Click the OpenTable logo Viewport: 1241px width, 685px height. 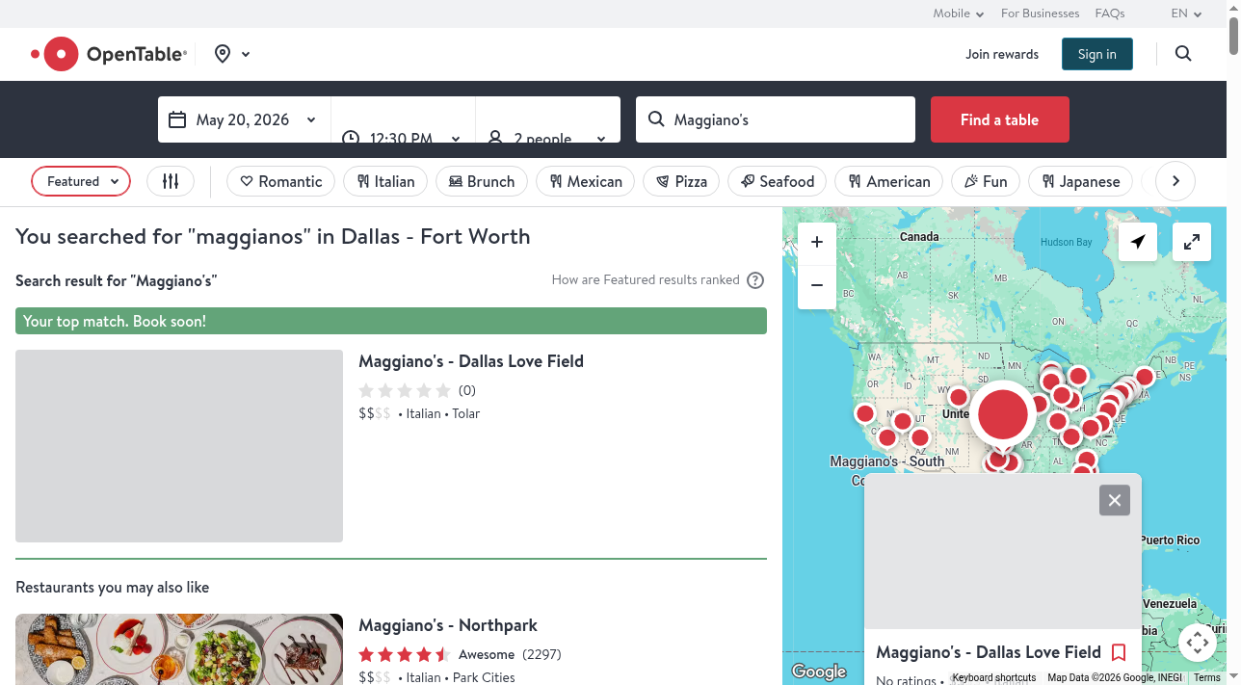(109, 54)
